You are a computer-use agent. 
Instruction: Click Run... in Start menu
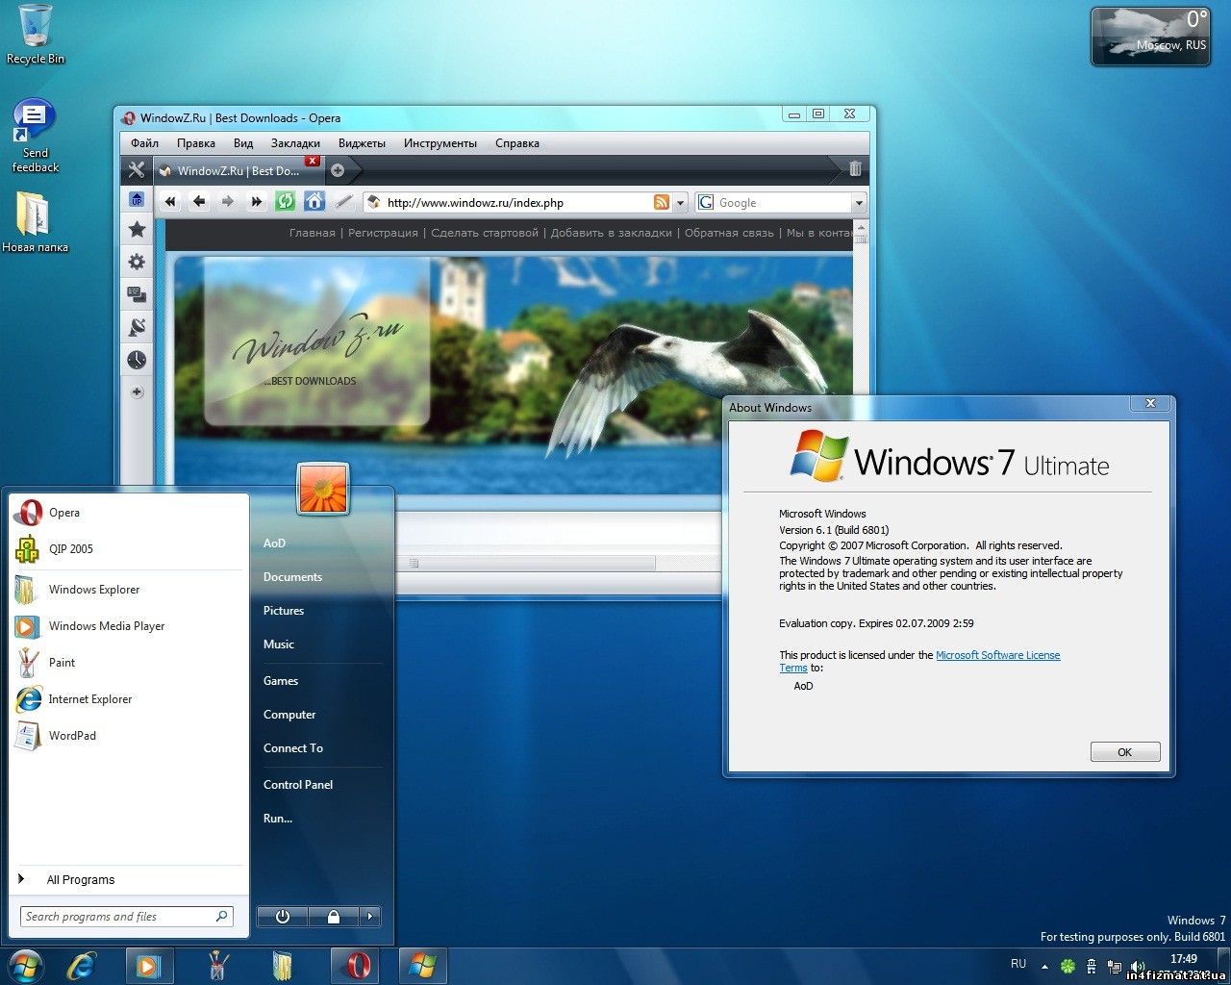point(278,819)
